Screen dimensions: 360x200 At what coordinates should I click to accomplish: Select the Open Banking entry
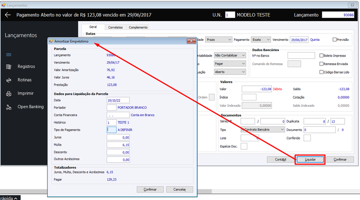click(31, 107)
